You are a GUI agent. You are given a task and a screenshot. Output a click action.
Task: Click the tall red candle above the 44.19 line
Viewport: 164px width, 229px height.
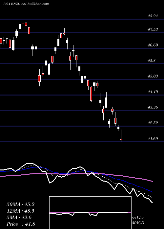[x=91, y=94]
